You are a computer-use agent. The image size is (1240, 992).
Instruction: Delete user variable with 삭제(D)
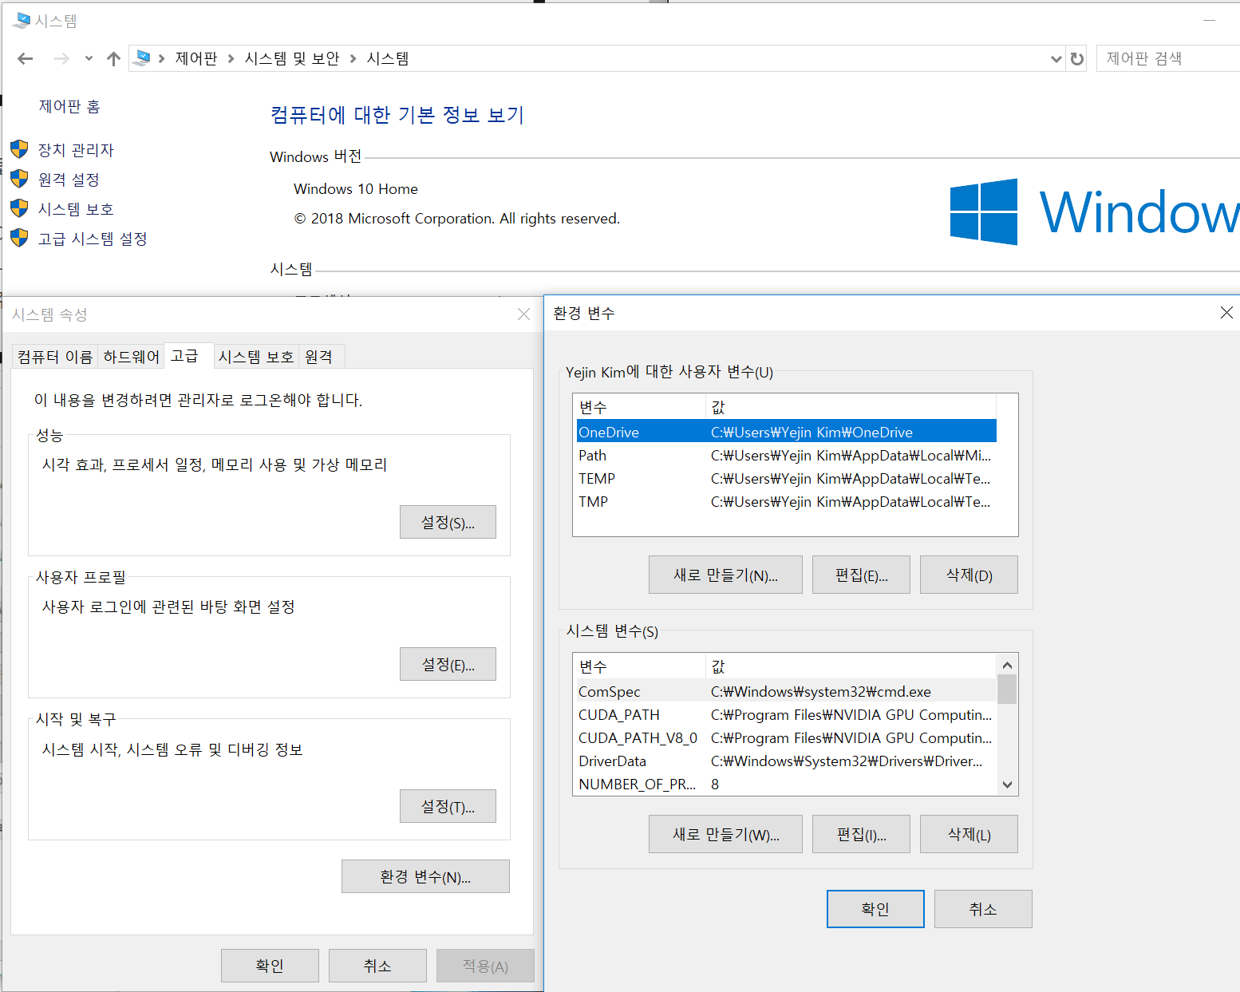pos(969,575)
